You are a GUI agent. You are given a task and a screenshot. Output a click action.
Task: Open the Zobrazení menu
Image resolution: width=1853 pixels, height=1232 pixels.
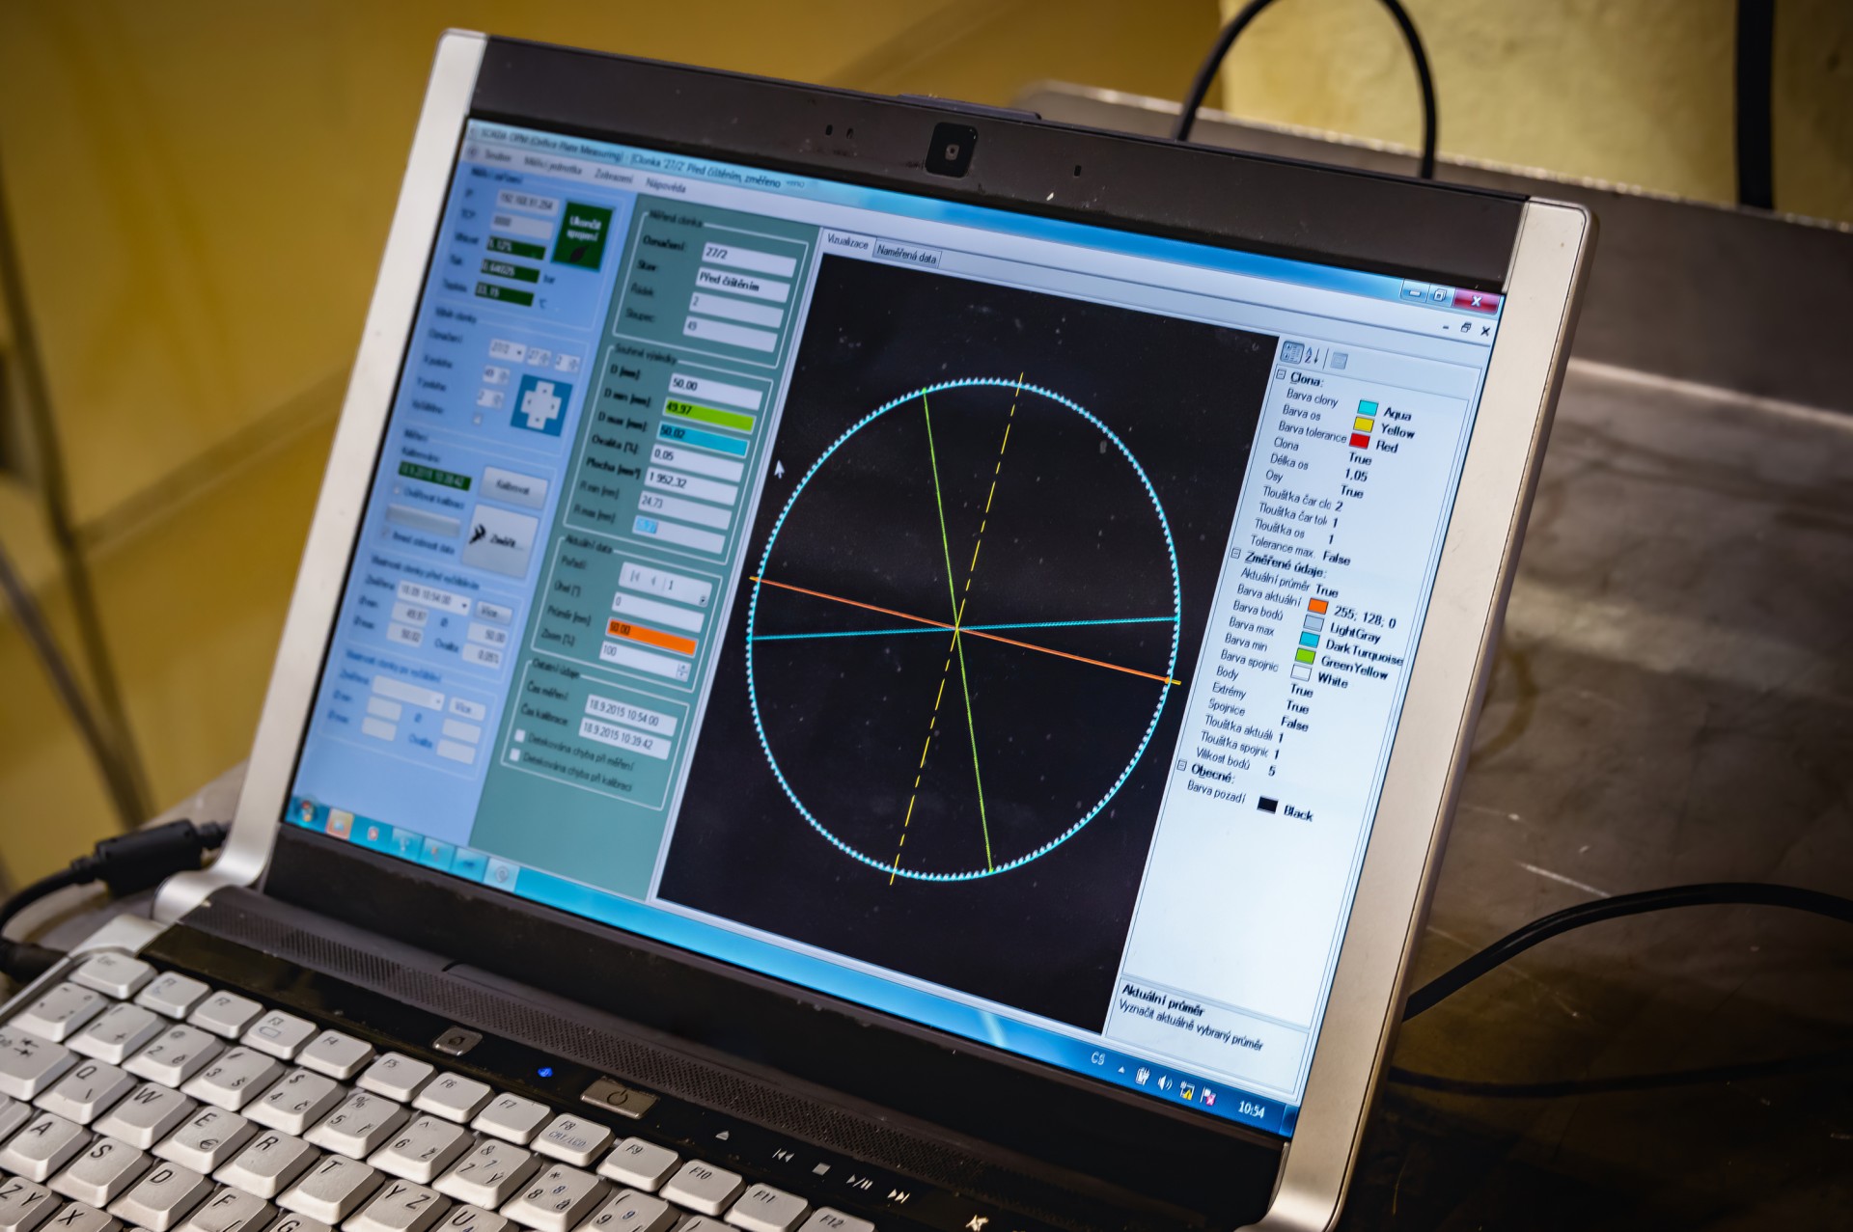[x=614, y=178]
